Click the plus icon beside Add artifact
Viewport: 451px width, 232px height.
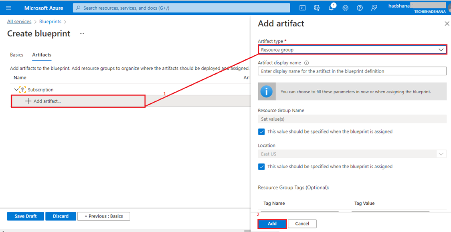point(28,101)
